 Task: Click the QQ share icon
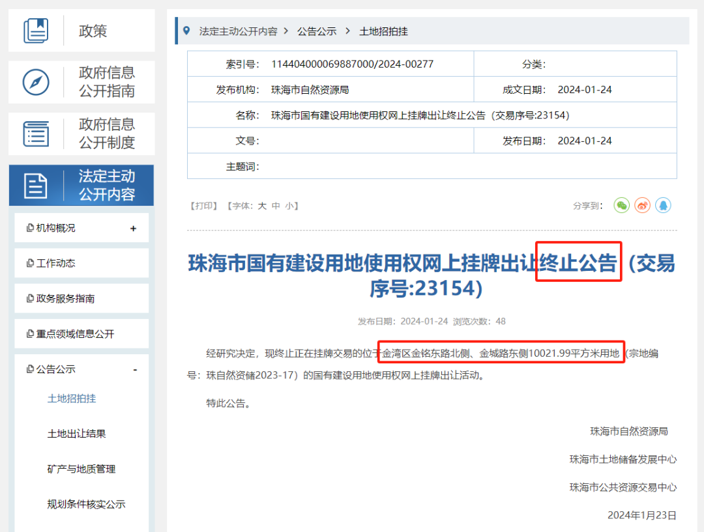[664, 205]
